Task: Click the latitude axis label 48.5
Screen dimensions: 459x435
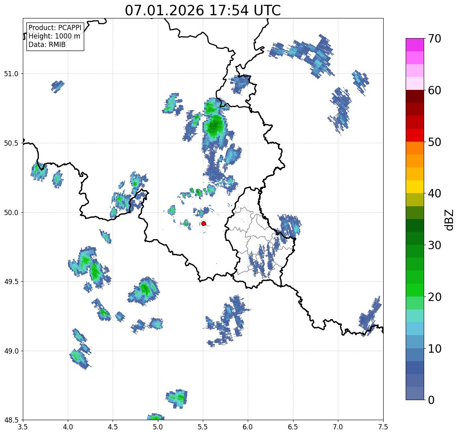Action: [x=11, y=420]
